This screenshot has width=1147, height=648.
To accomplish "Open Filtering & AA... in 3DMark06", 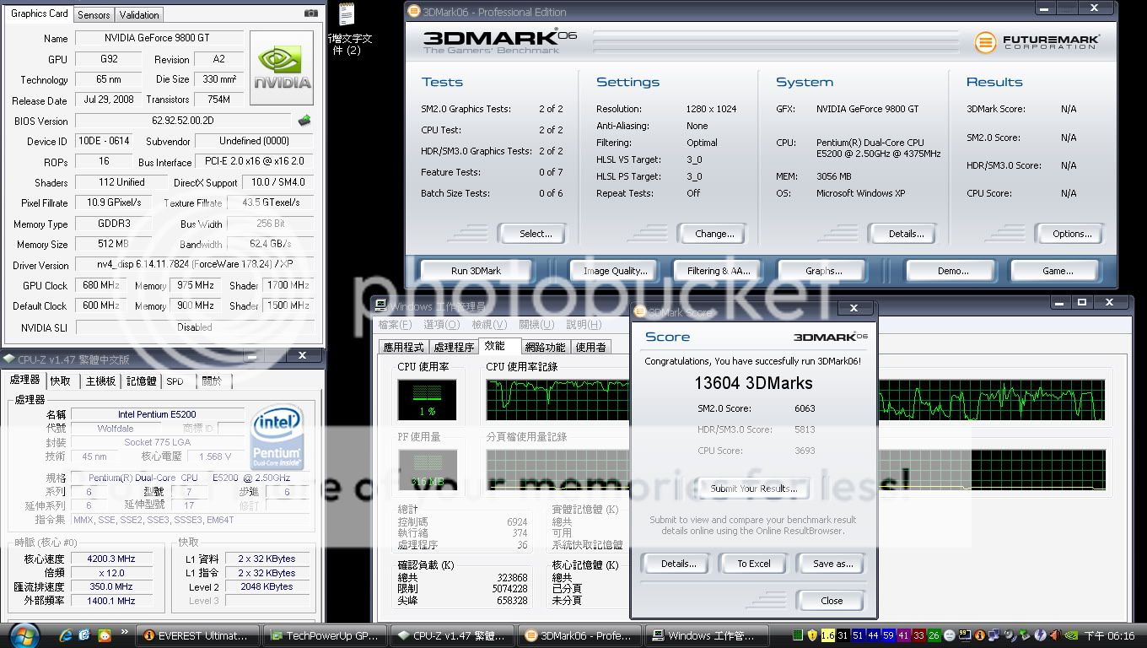I will coord(719,271).
